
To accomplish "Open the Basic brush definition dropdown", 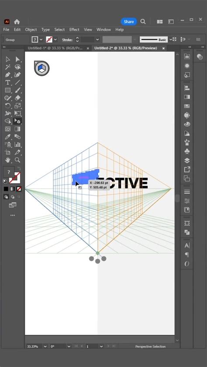I will (171, 40).
